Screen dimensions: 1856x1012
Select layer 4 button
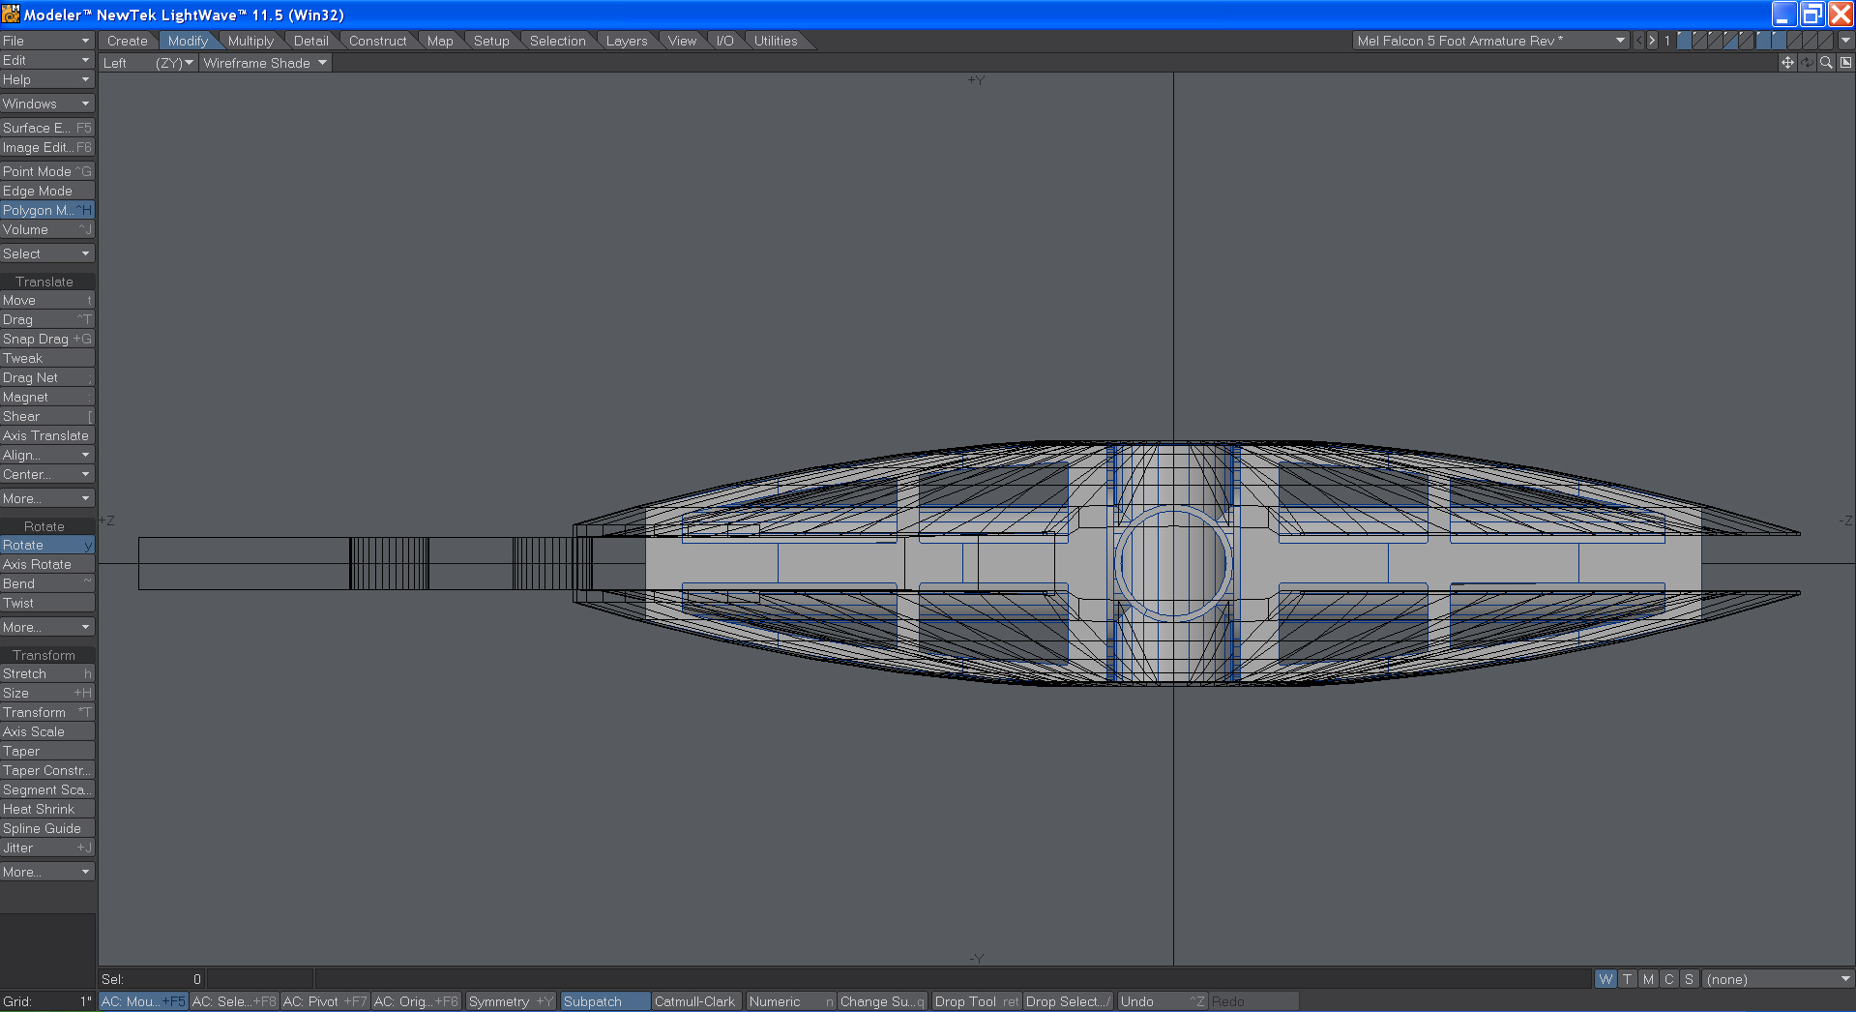tap(1730, 41)
